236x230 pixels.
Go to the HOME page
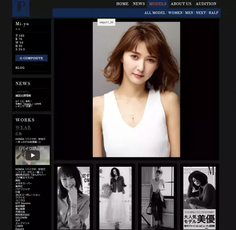(x=122, y=4)
